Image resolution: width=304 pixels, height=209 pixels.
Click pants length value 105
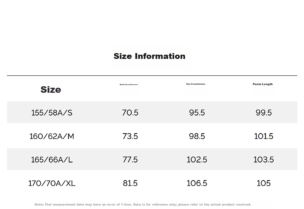pos(264,183)
